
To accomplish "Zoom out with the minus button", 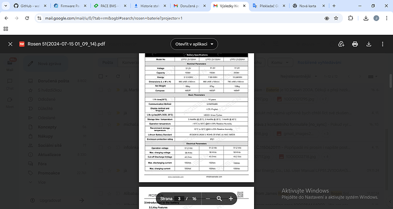I will 208,199.
